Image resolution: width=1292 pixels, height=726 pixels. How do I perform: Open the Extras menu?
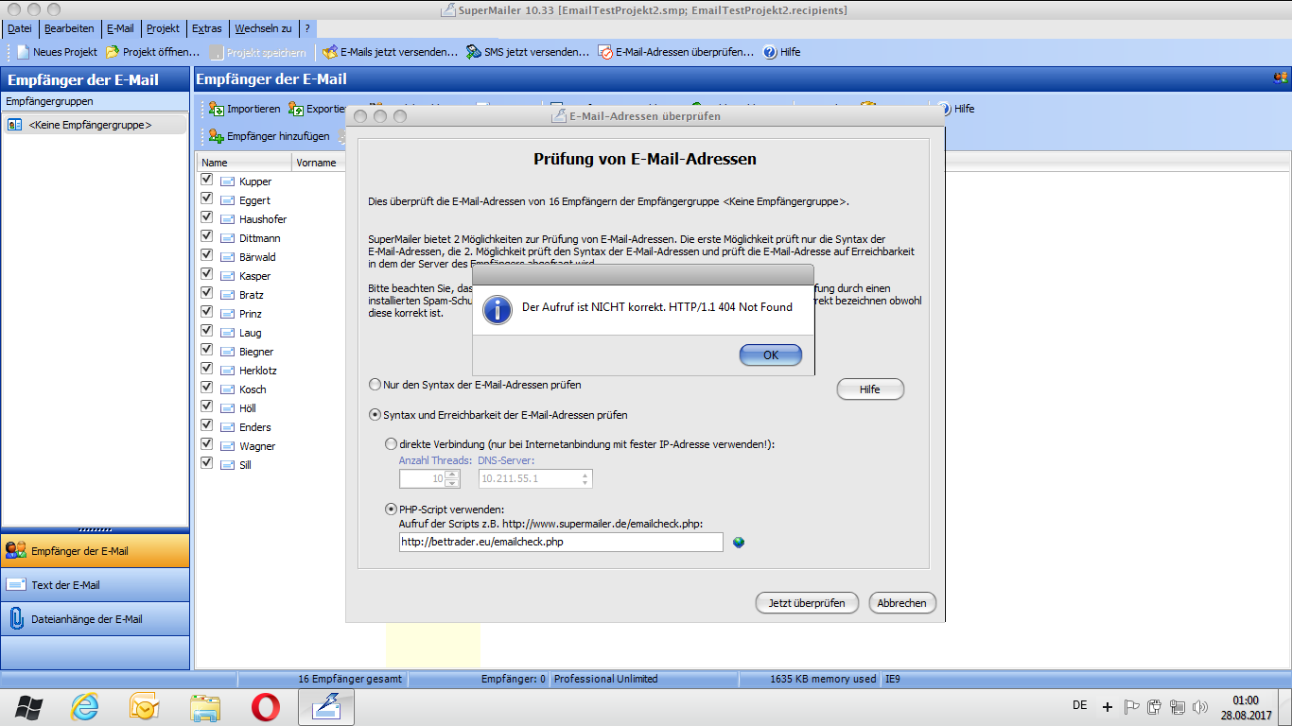pos(206,28)
